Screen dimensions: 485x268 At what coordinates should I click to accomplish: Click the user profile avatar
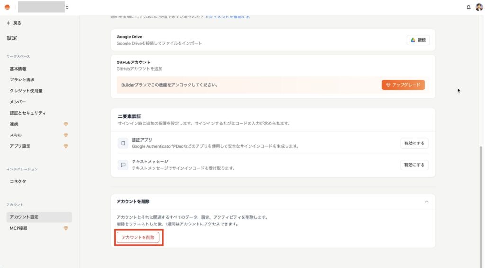[x=478, y=7]
